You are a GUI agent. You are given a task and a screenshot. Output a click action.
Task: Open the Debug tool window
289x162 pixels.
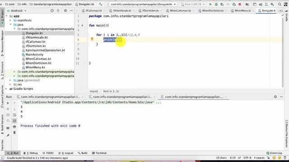(x=31, y=153)
